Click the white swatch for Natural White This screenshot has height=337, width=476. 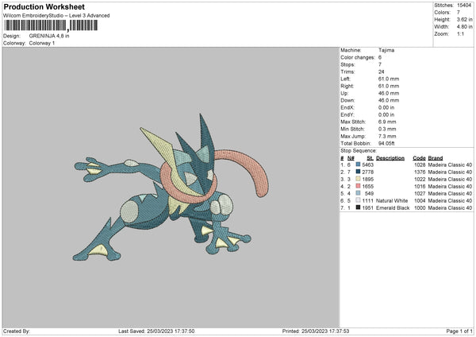pyautogui.click(x=359, y=200)
